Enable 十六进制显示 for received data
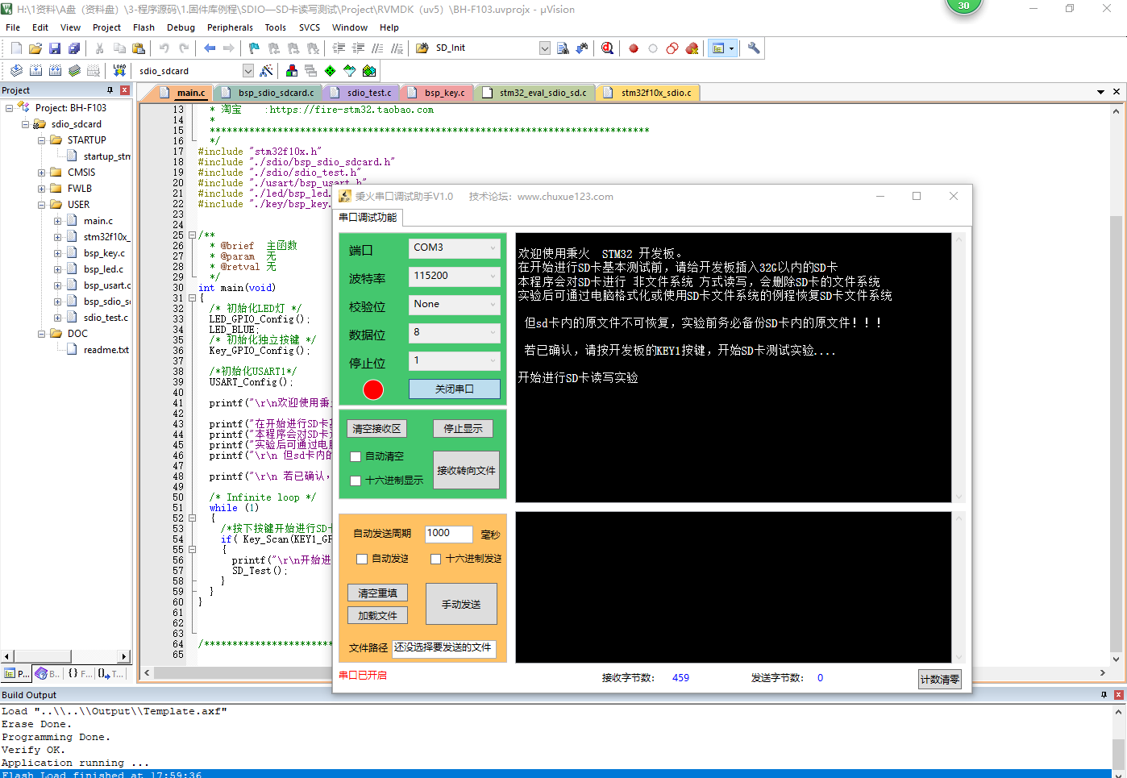 pyautogui.click(x=356, y=481)
